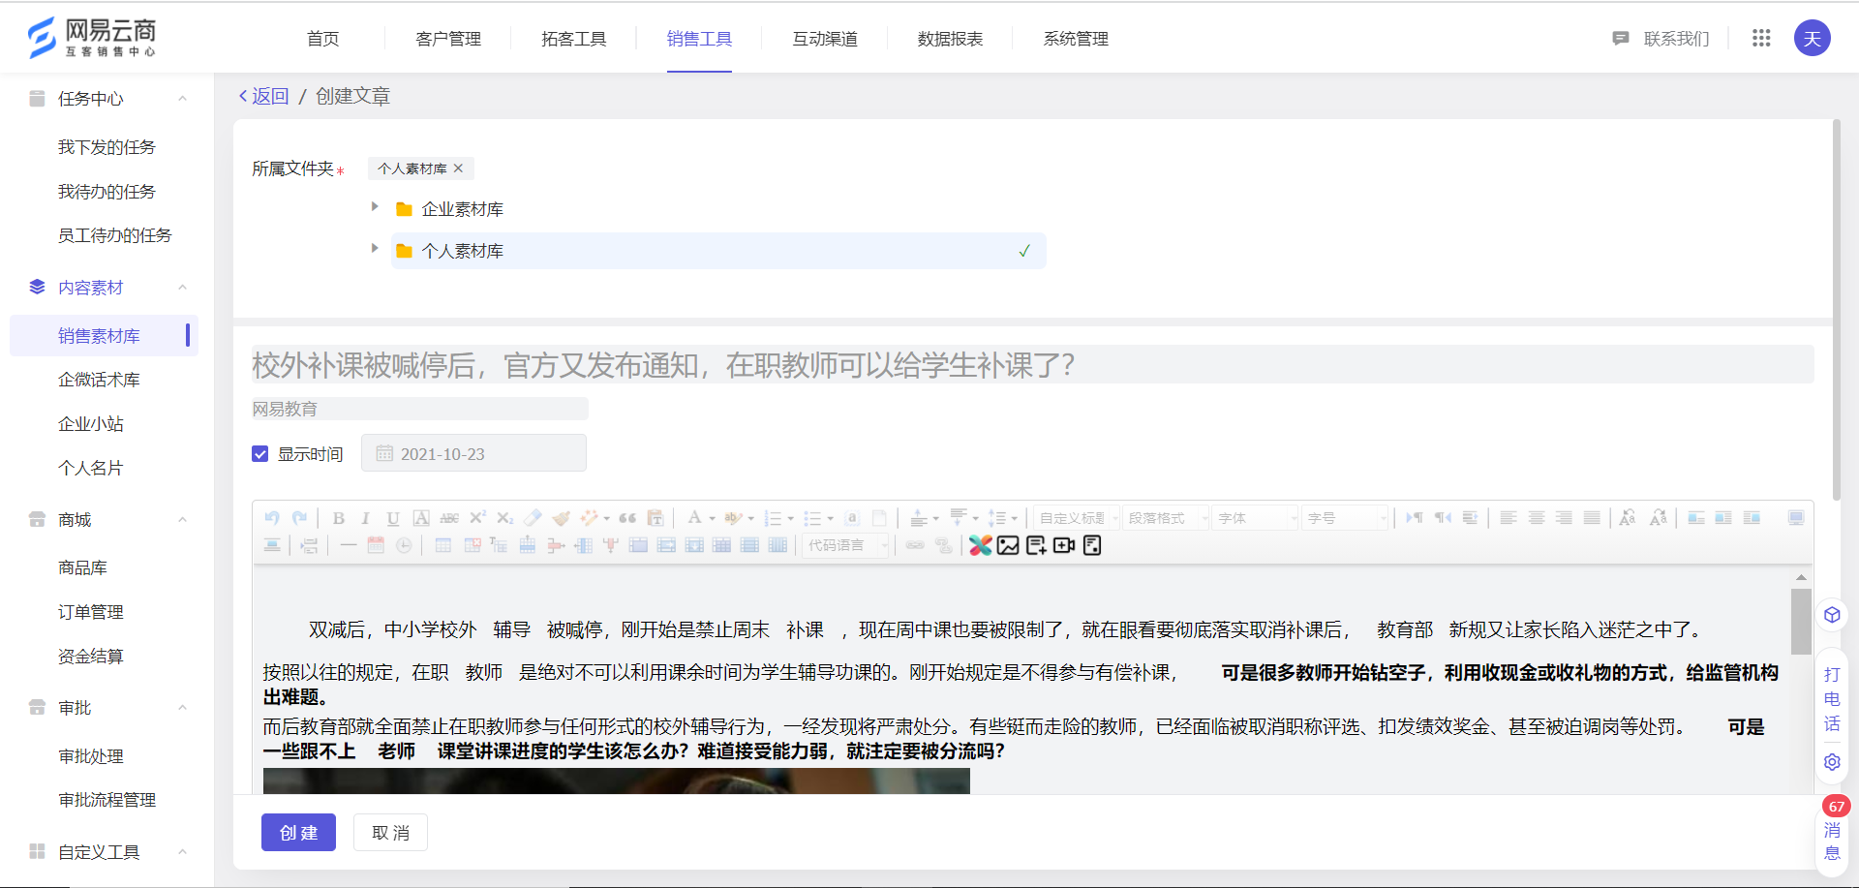This screenshot has width=1859, height=888.
Task: Open the apps grid icon in header
Action: (x=1761, y=38)
